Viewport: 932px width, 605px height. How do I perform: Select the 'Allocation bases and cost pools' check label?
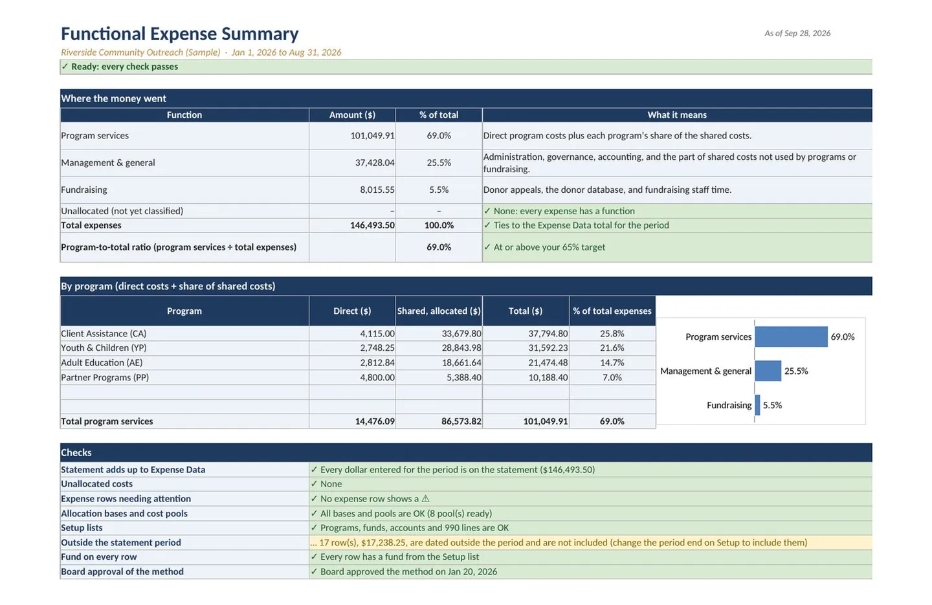124,514
